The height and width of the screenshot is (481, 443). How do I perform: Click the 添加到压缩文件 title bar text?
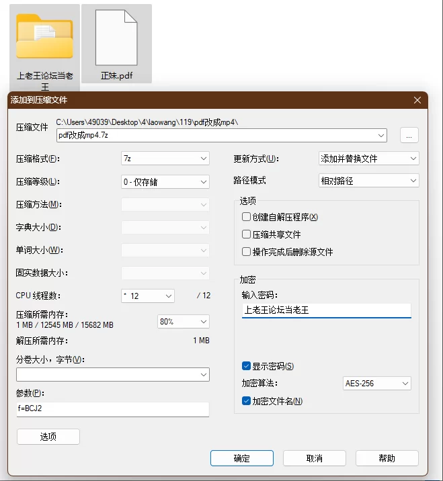39,100
